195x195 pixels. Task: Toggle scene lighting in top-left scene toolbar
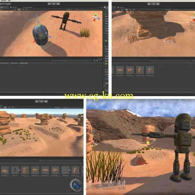pos(19,10)
